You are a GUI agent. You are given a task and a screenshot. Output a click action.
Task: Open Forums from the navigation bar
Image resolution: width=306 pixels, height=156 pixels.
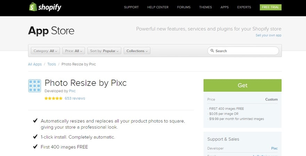pyautogui.click(x=184, y=7)
